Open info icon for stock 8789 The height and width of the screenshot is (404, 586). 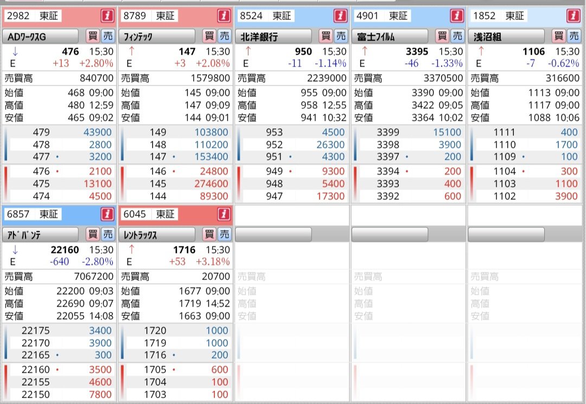(224, 16)
